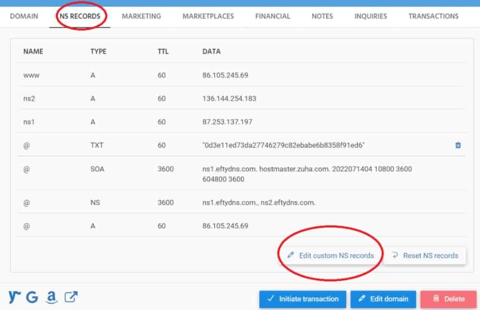This screenshot has height=310, width=480.
Task: Click the TXT row's 60 TTL value
Action: [x=162, y=145]
